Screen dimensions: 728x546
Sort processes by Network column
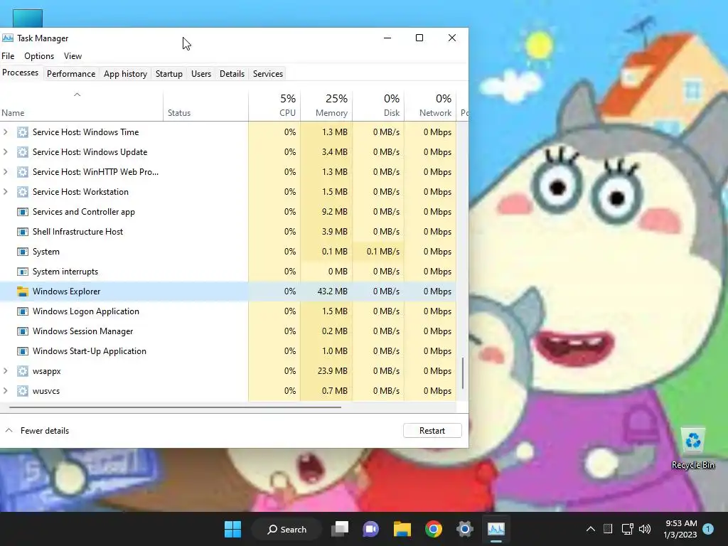pos(430,106)
